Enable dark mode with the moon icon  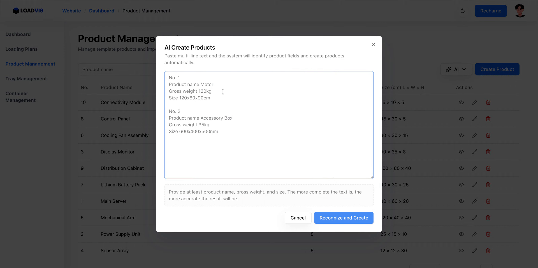(x=463, y=11)
